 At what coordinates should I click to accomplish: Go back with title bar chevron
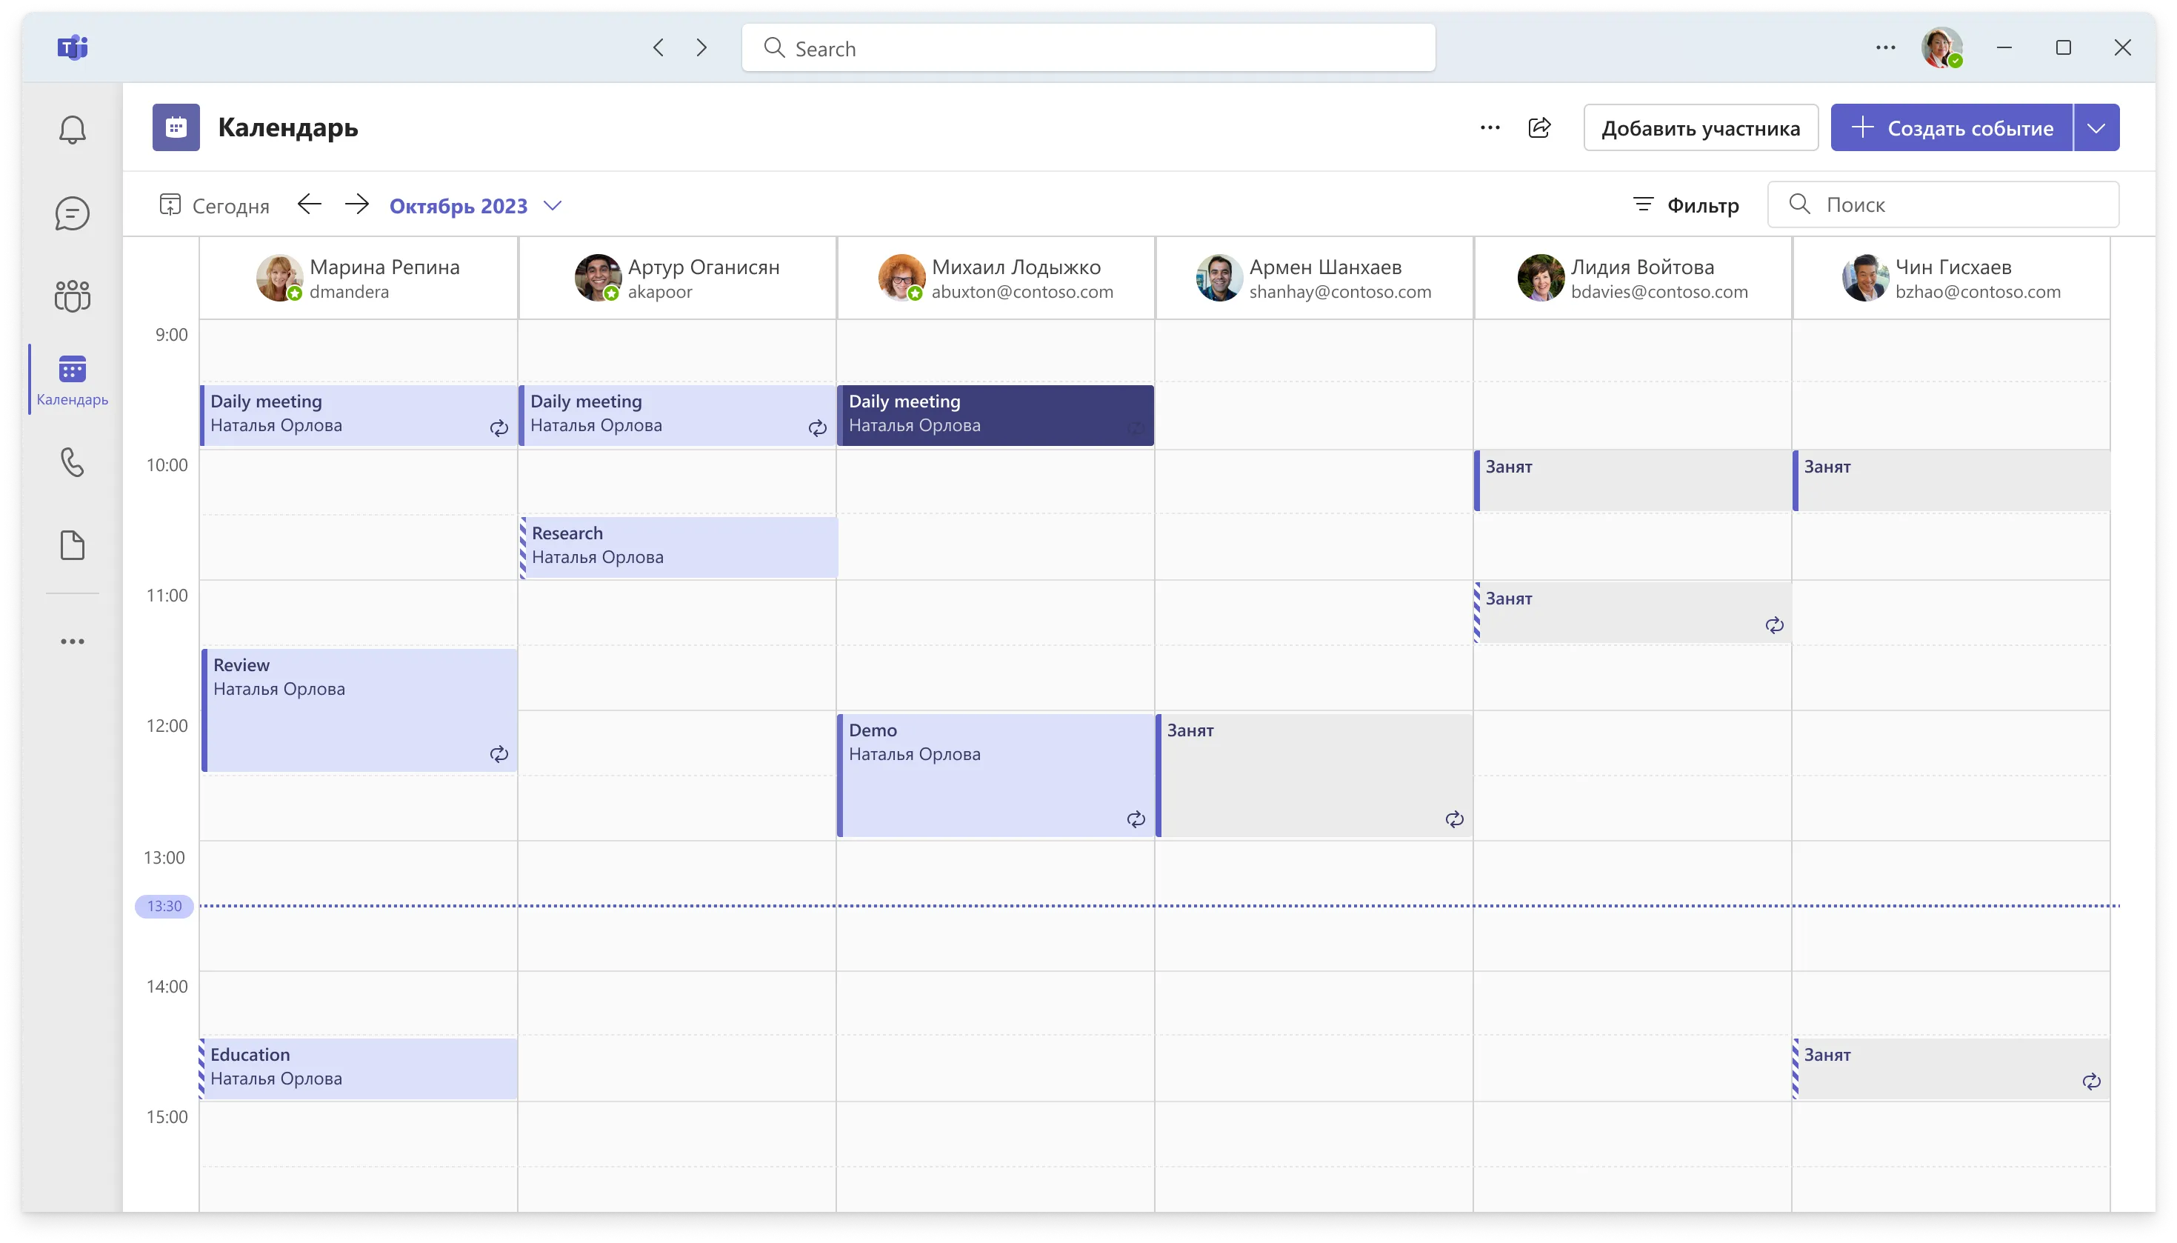point(658,48)
